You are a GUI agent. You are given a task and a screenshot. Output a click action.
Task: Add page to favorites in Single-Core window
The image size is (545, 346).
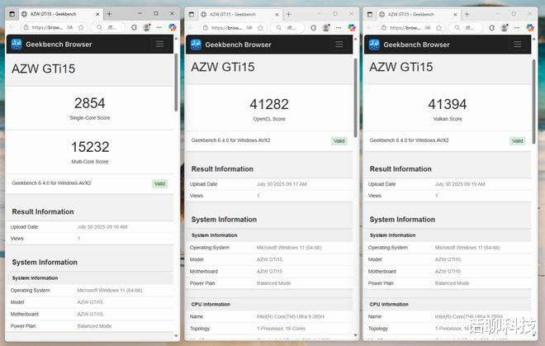click(x=81, y=27)
